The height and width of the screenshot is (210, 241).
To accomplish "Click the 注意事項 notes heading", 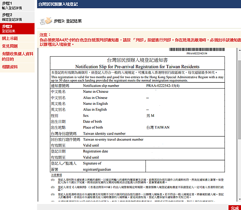I will 56,175.
